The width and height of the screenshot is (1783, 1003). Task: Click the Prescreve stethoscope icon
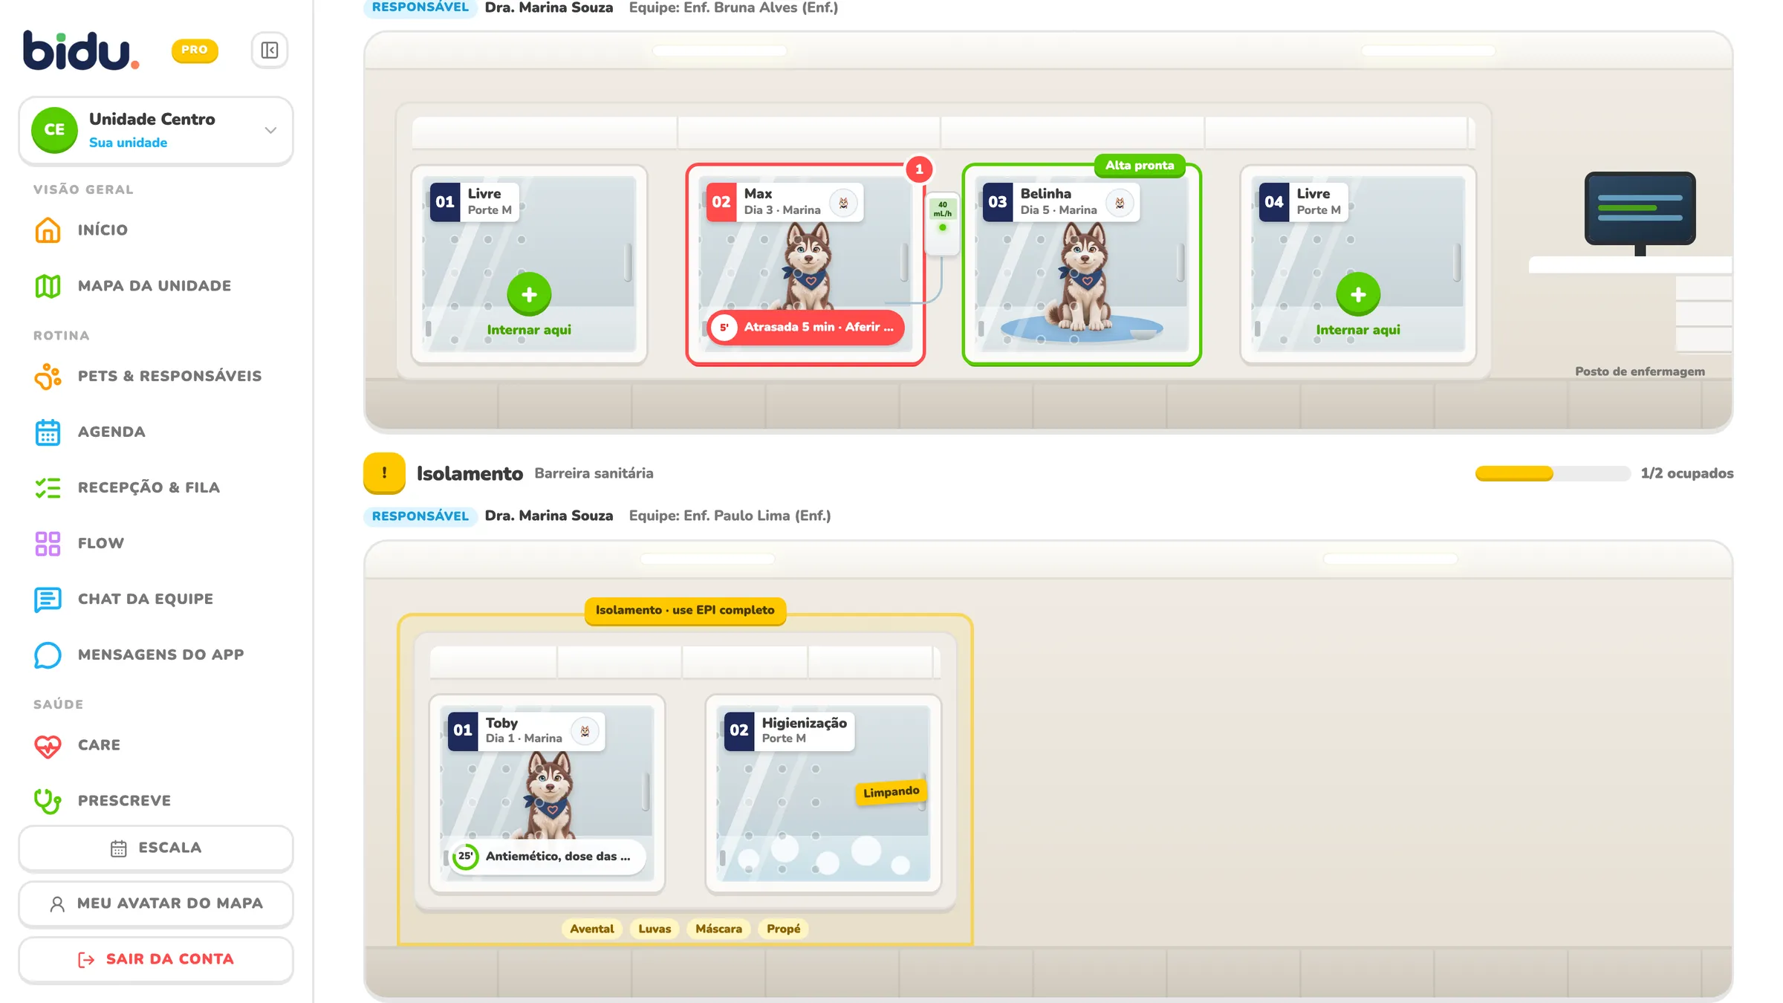[48, 800]
